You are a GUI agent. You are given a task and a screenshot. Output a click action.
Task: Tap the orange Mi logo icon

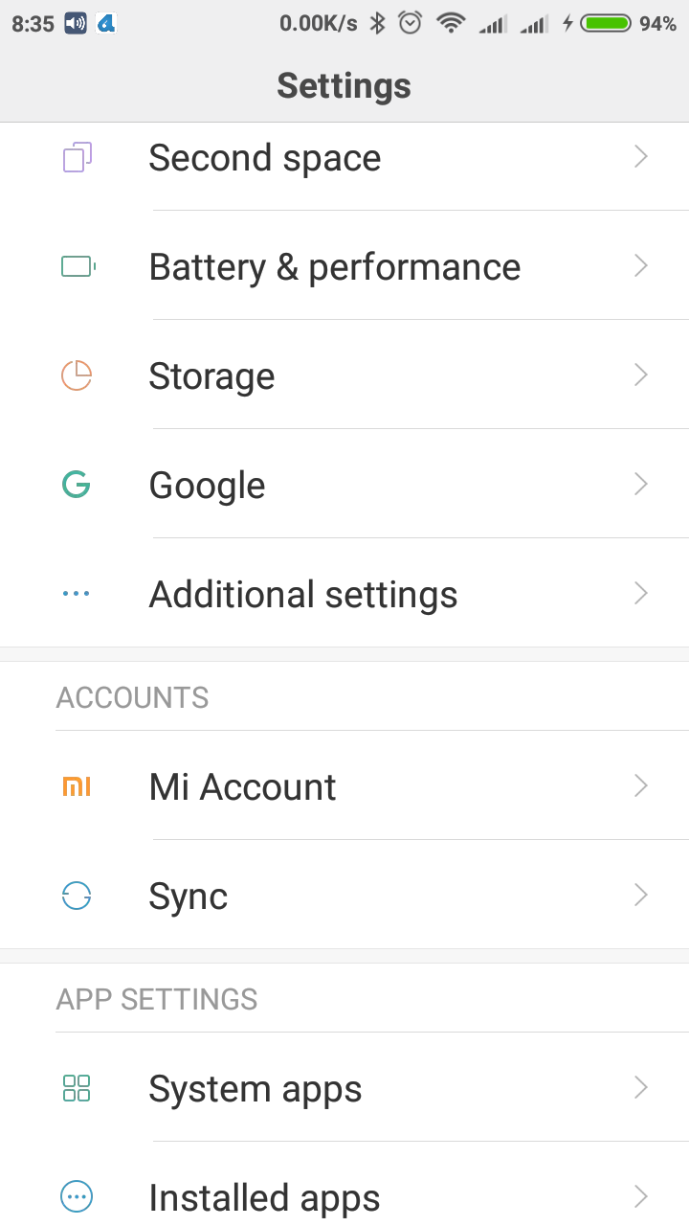click(77, 787)
